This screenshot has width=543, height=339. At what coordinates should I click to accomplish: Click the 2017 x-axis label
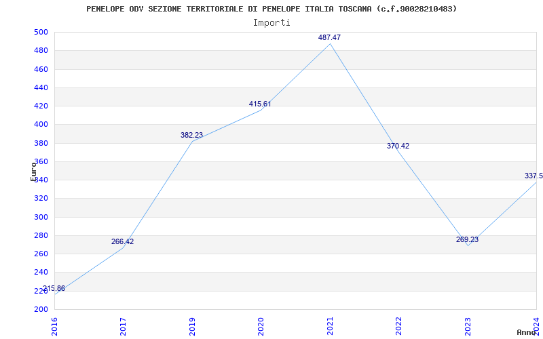click(x=124, y=326)
